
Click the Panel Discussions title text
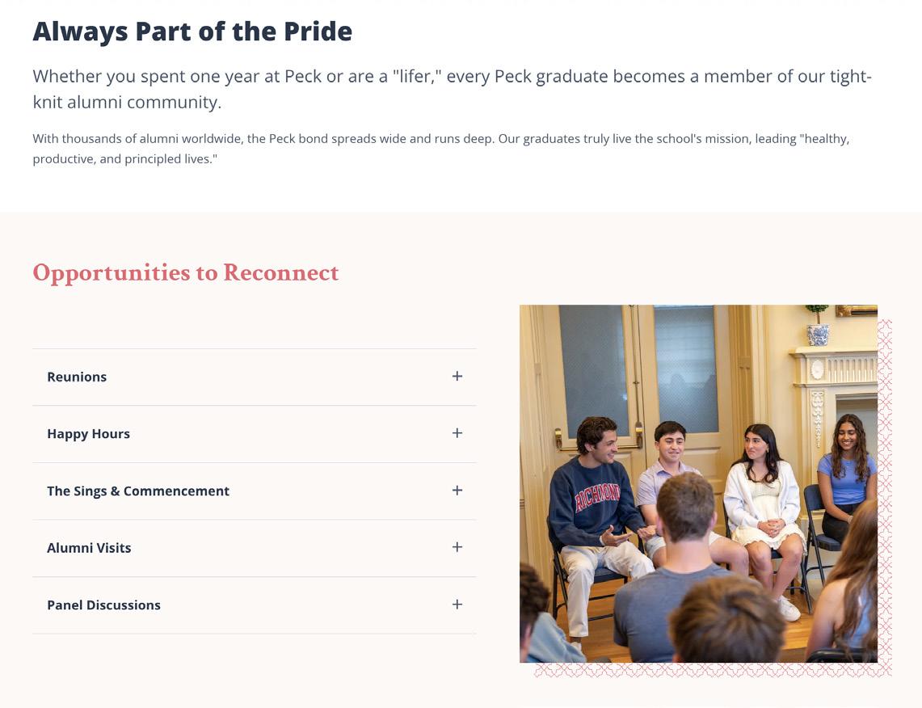pyautogui.click(x=103, y=605)
